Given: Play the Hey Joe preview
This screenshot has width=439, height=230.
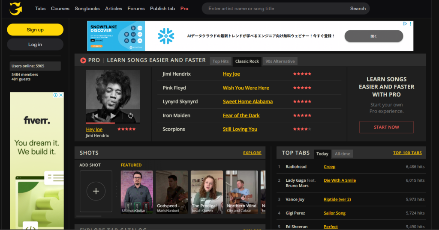Looking at the screenshot, I should 113,116.
